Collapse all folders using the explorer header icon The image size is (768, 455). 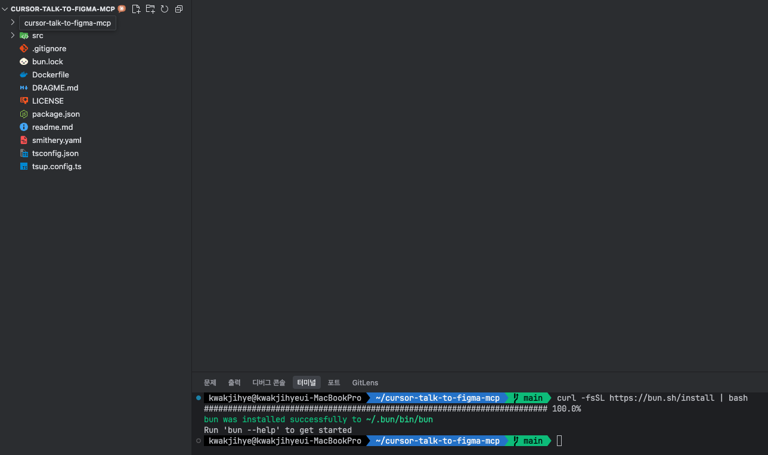(x=179, y=9)
